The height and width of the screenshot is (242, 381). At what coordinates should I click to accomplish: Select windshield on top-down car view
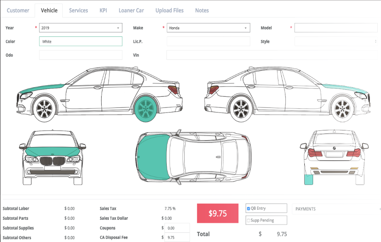(177, 157)
